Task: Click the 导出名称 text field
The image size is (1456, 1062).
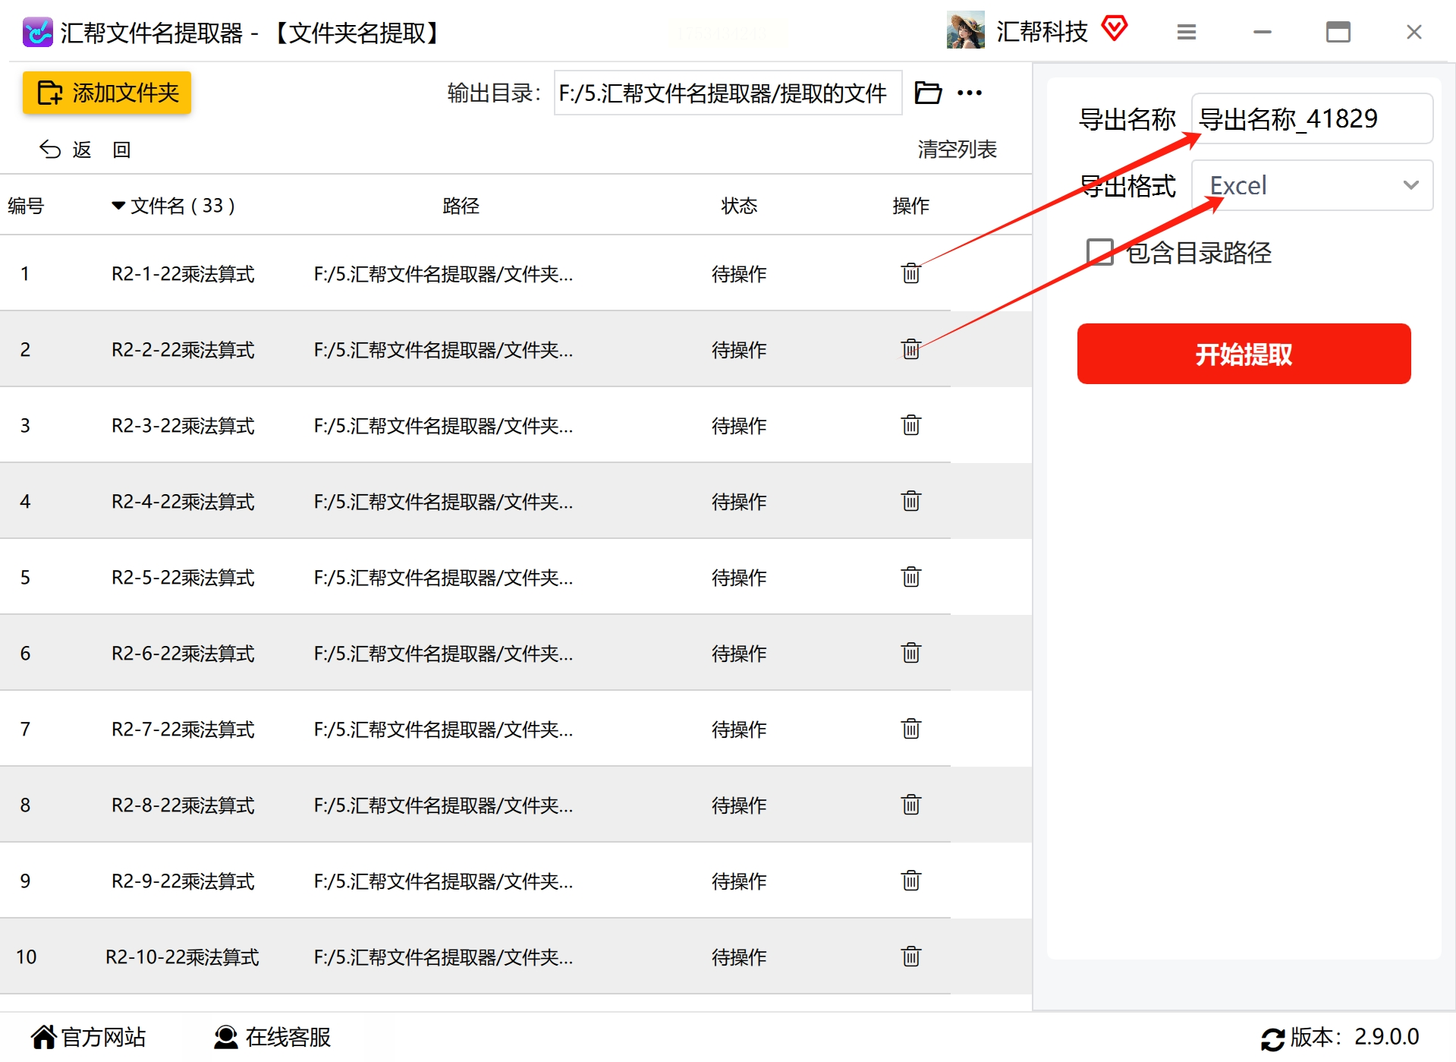Action: click(1312, 118)
